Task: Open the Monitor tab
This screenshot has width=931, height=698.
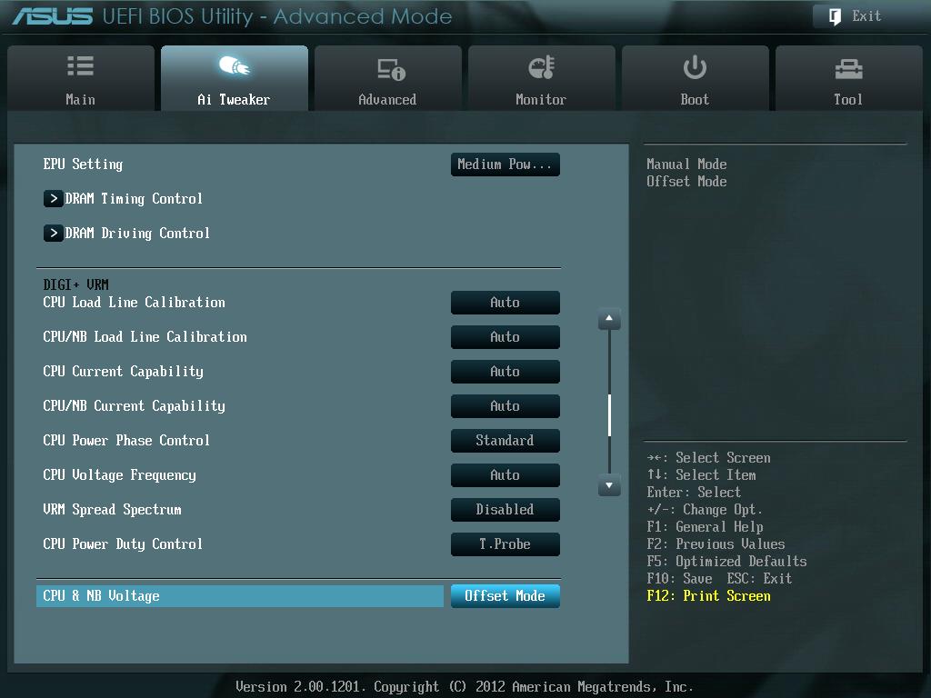Action: point(542,78)
